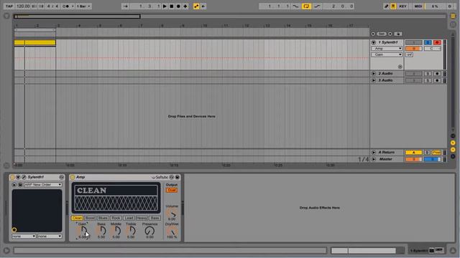Click the 120.00 tempo field
The width and height of the screenshot is (460, 258).
23,6
